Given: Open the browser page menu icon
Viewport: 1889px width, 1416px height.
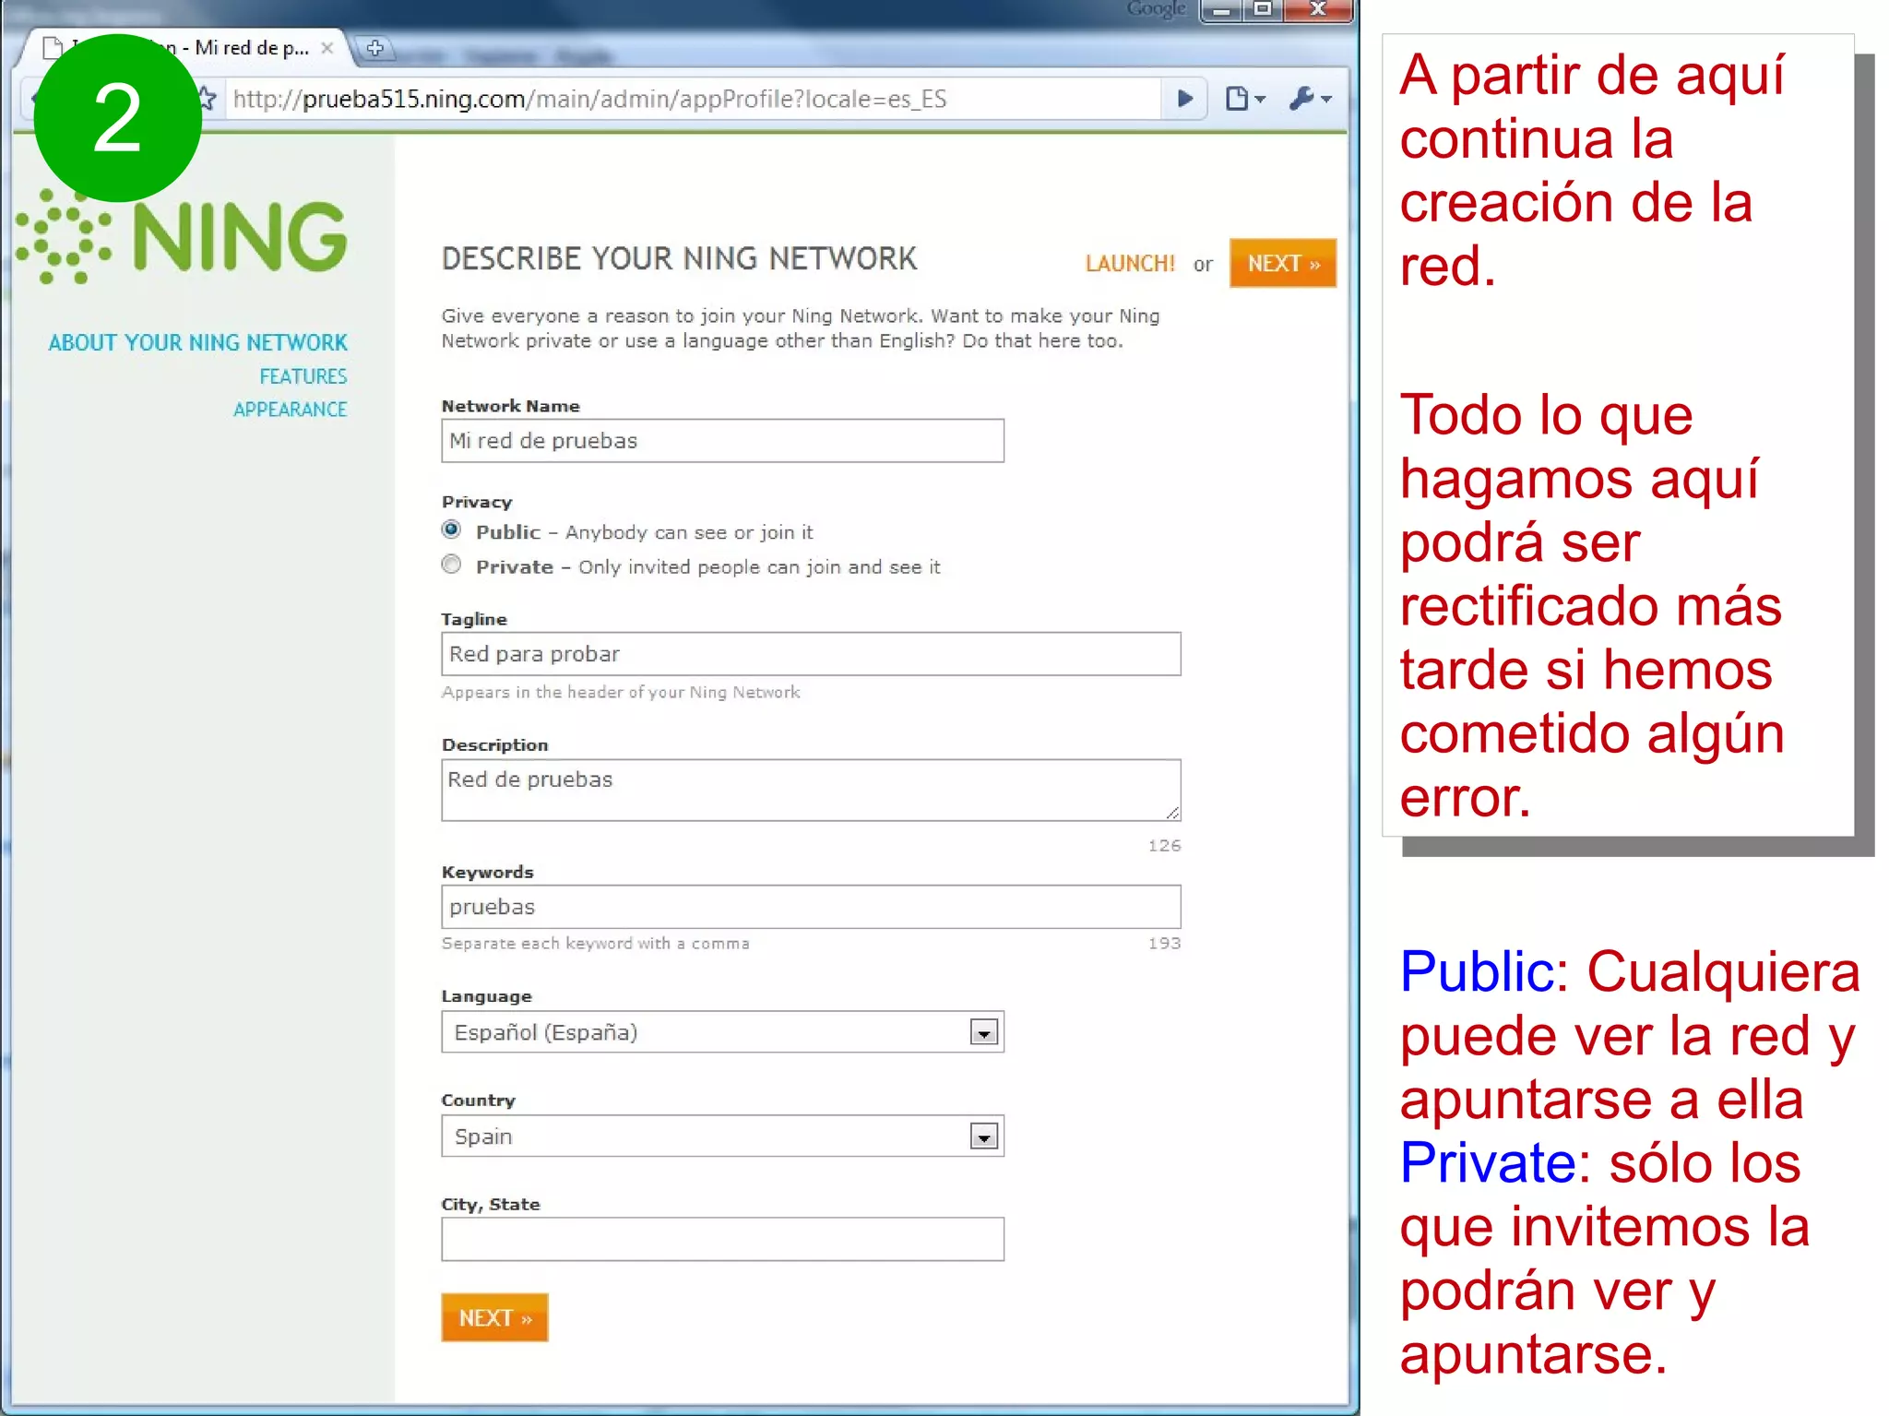Looking at the screenshot, I should (x=1243, y=99).
